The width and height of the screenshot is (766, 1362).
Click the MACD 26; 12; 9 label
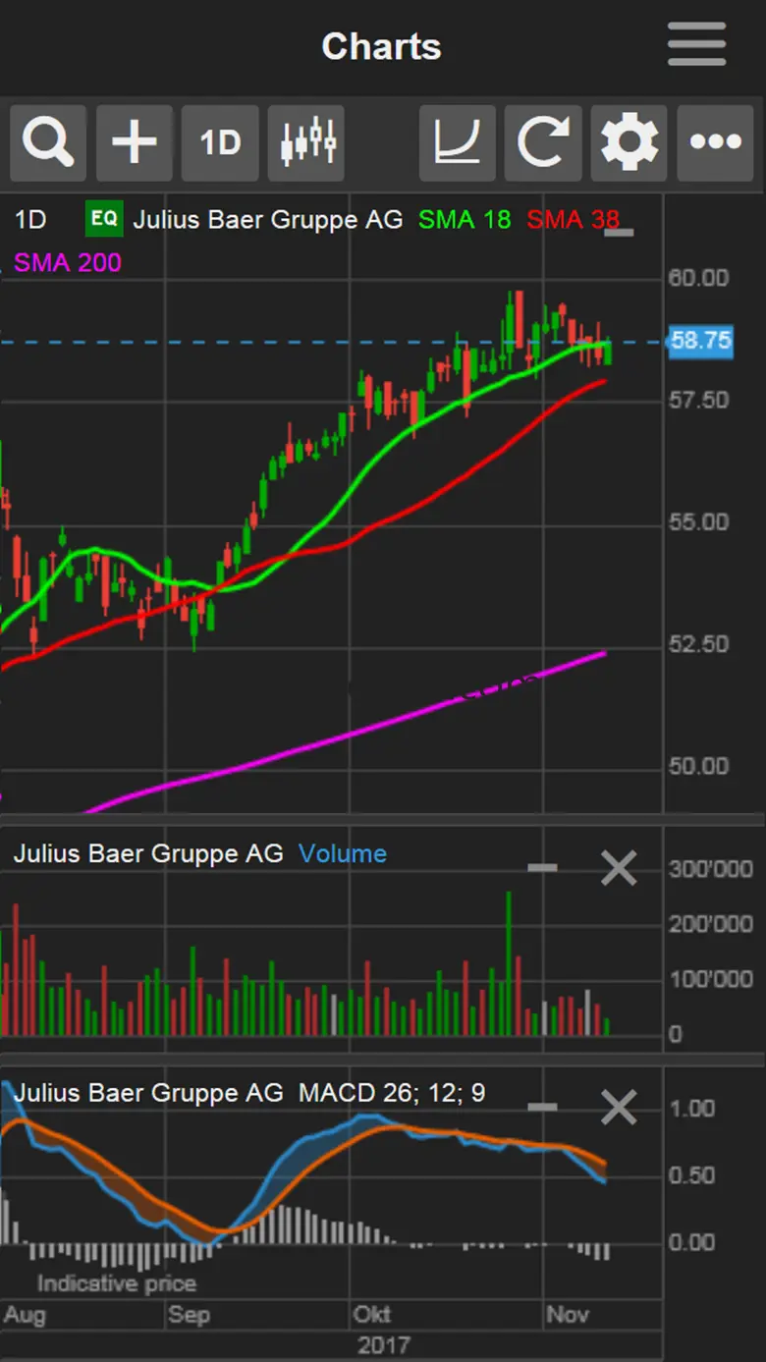pyautogui.click(x=392, y=1093)
